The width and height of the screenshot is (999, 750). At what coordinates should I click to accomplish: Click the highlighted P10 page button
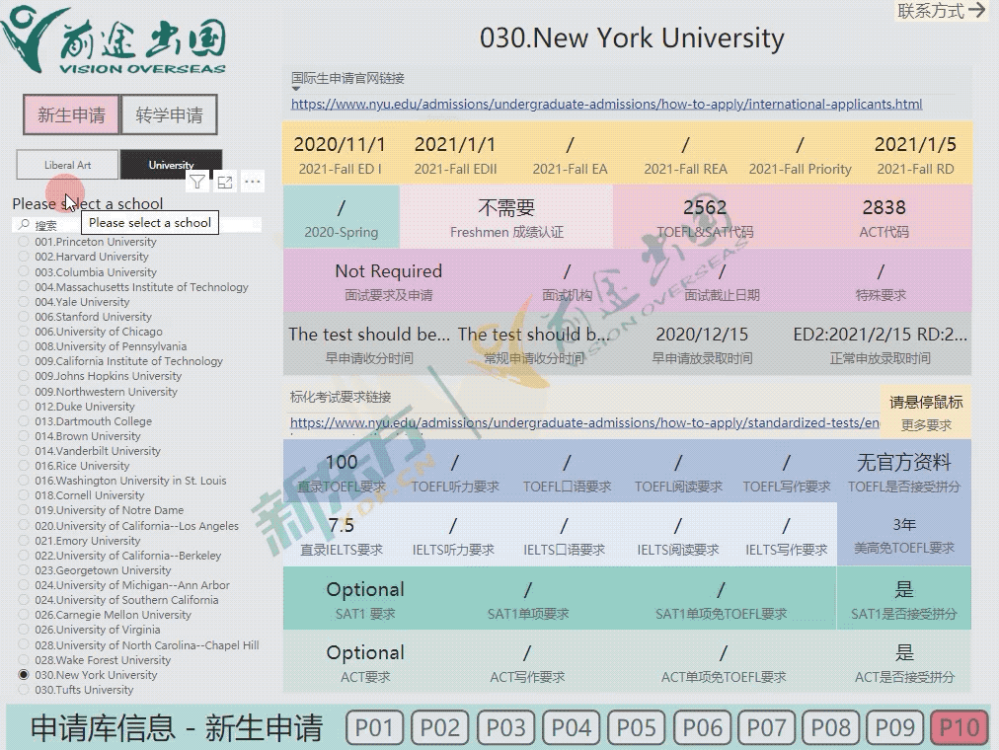(x=959, y=728)
